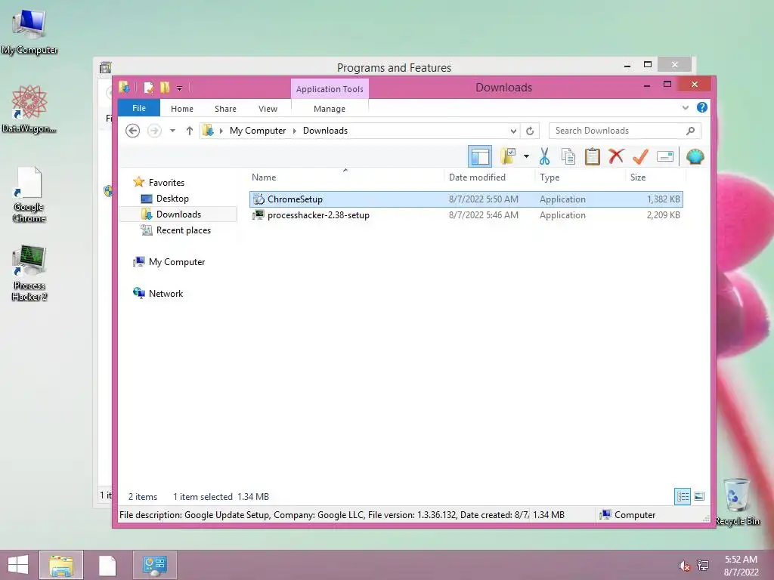Refresh the Downloads folder view

[530, 131]
